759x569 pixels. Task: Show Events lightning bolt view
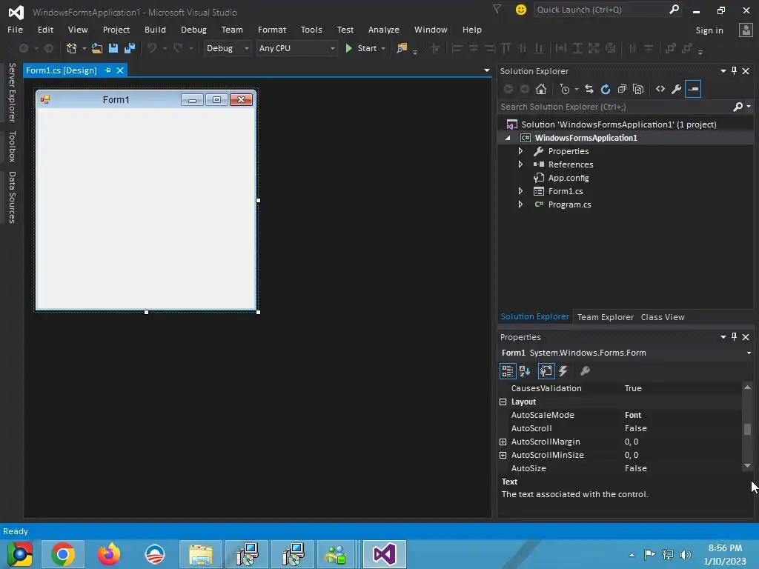563,371
